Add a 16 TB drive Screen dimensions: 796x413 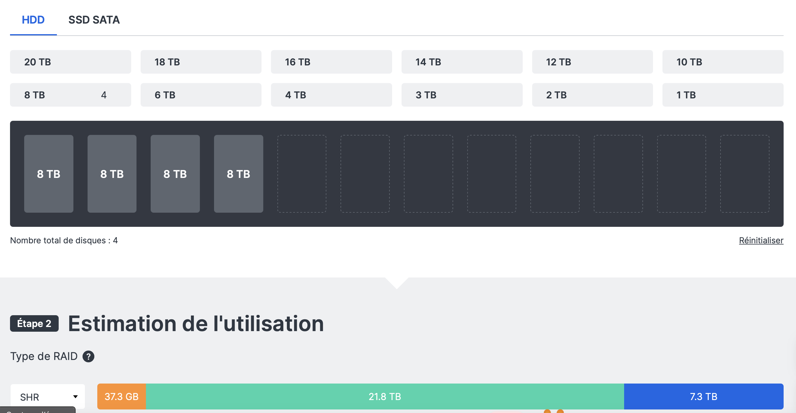pos(331,62)
